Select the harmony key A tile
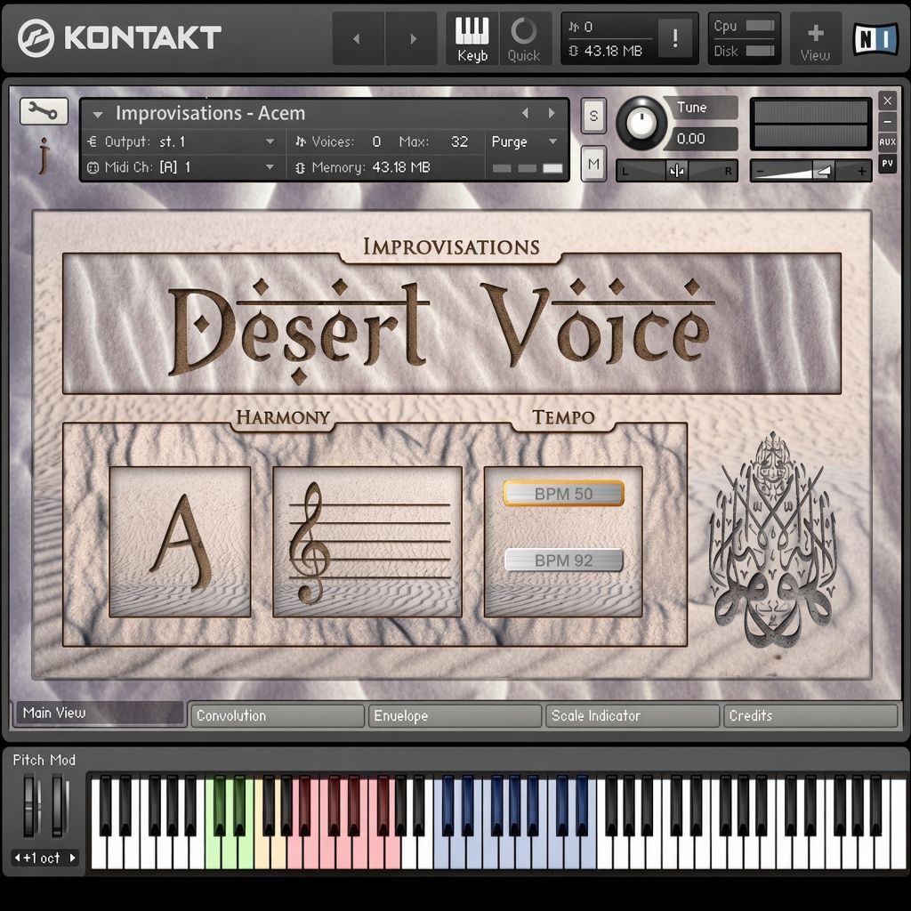Viewport: 911px width, 911px height. [180, 541]
